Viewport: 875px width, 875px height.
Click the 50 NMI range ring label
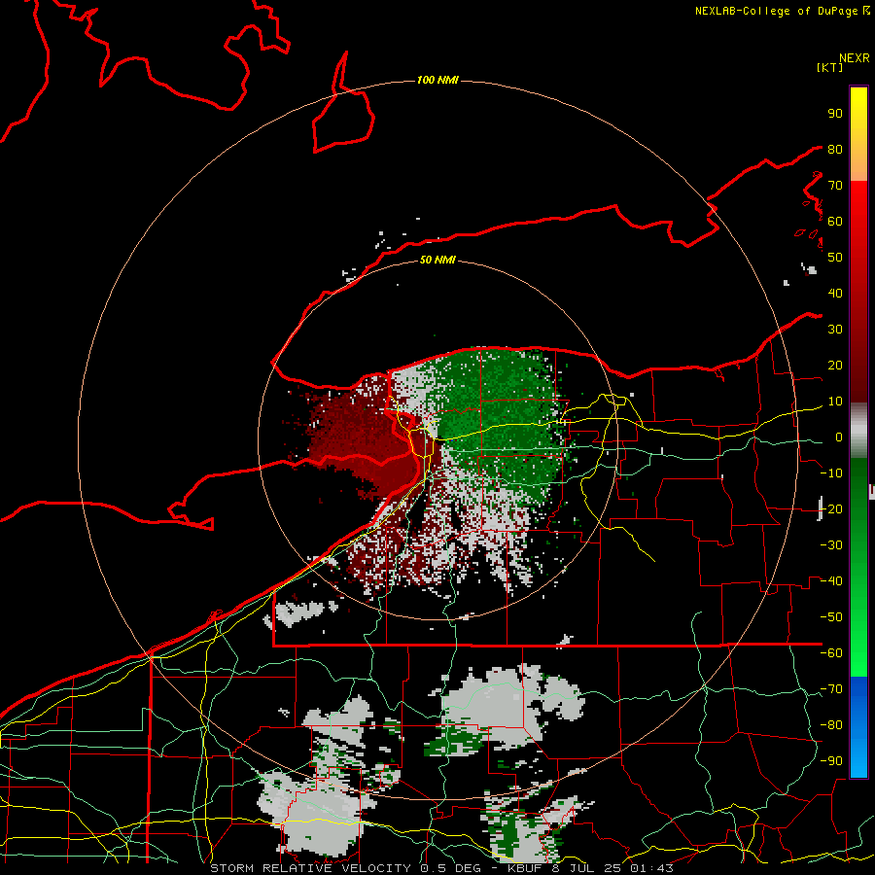coord(437,260)
